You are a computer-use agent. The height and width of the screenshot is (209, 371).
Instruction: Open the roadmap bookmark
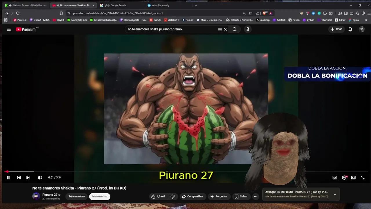tap(263, 20)
